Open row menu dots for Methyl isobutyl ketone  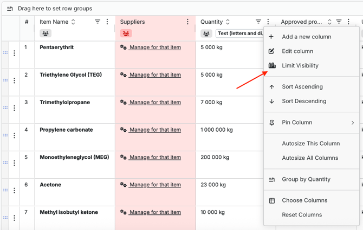pyautogui.click(x=14, y=218)
